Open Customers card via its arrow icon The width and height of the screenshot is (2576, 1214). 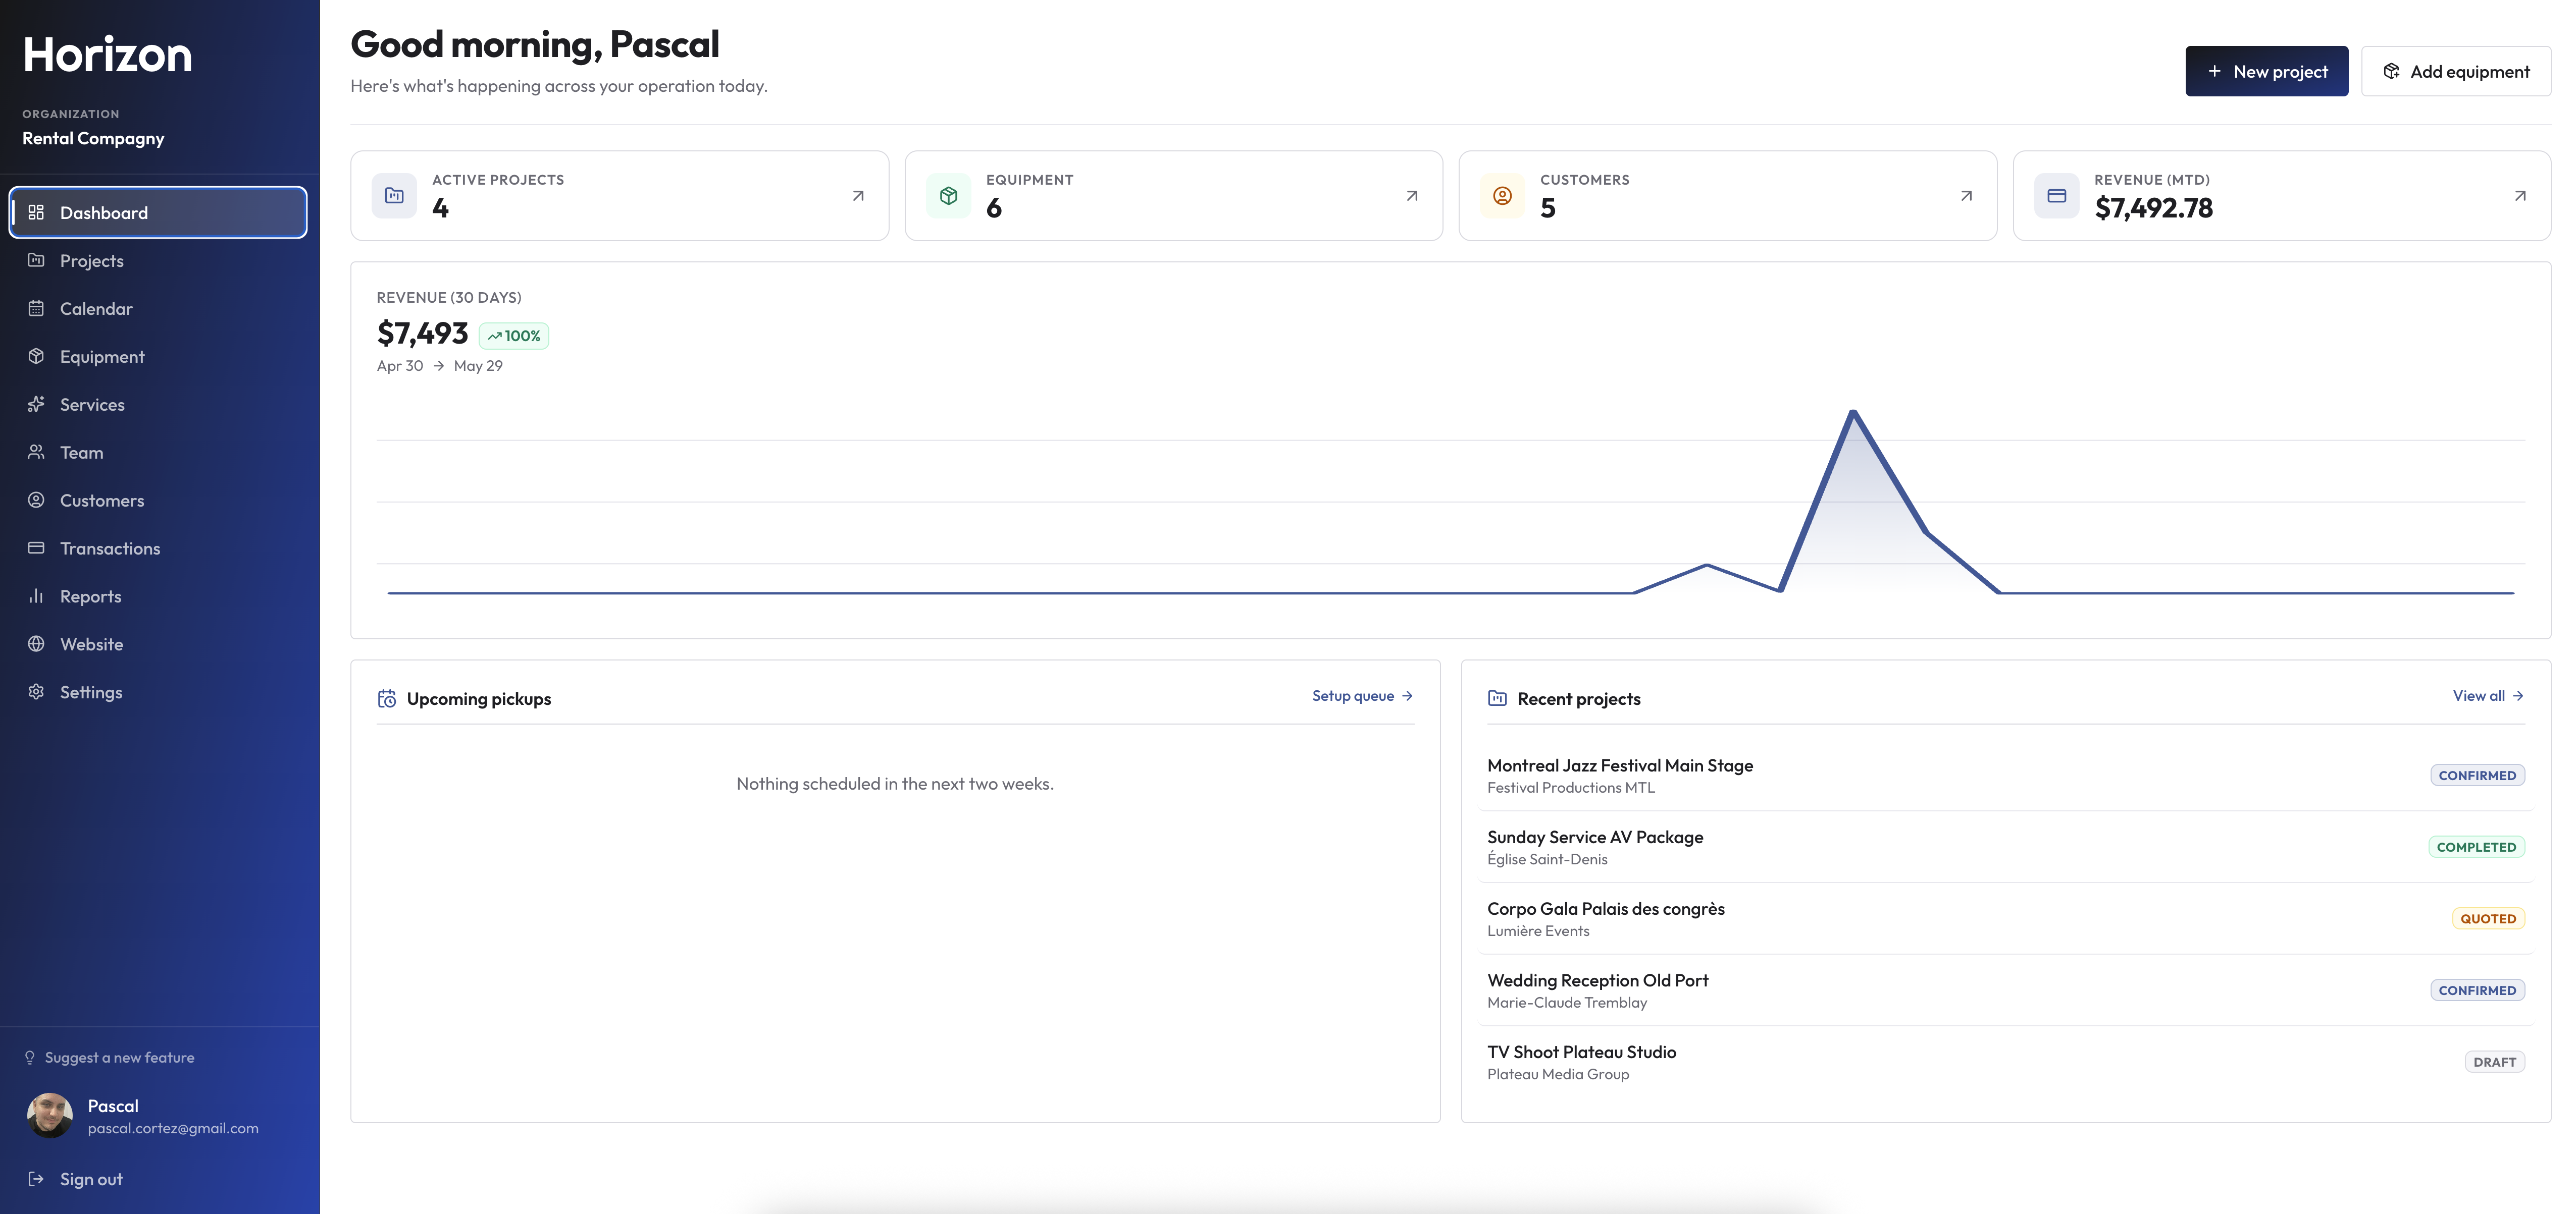click(x=1966, y=196)
